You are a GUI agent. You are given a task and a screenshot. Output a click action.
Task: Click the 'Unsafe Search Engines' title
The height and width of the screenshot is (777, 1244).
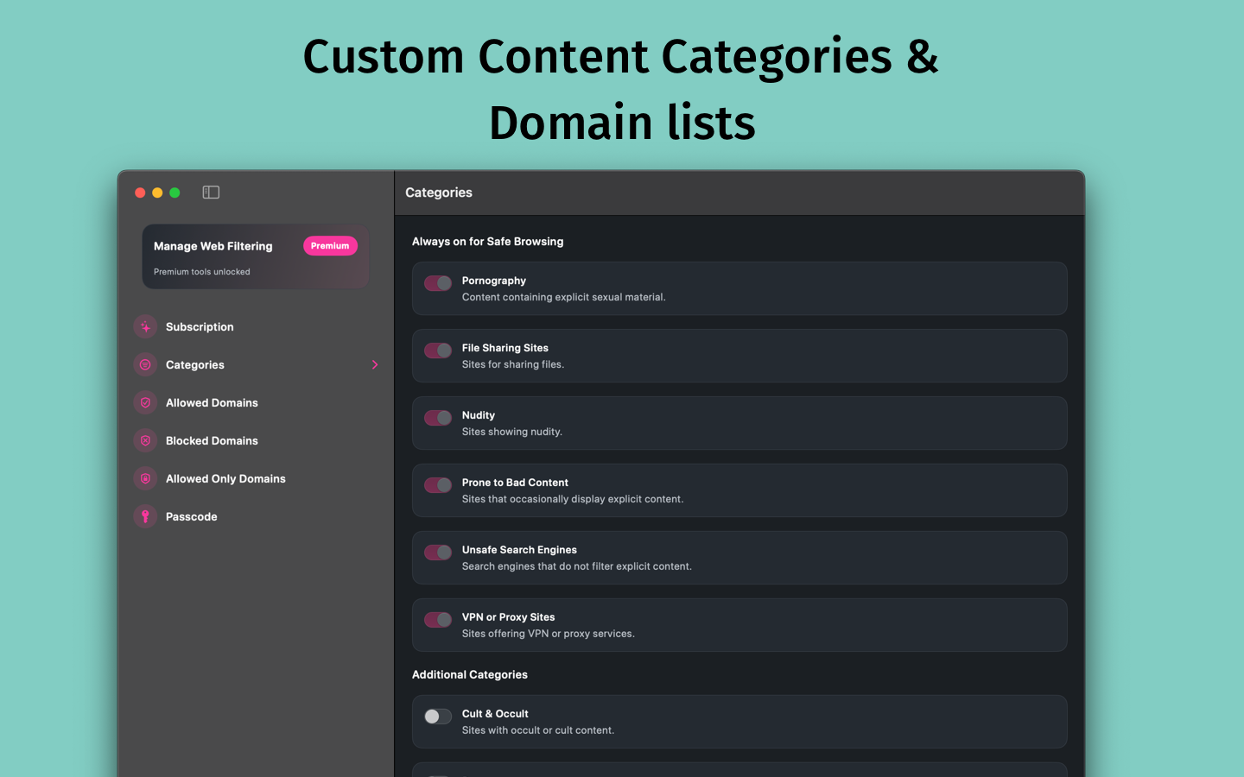(520, 550)
